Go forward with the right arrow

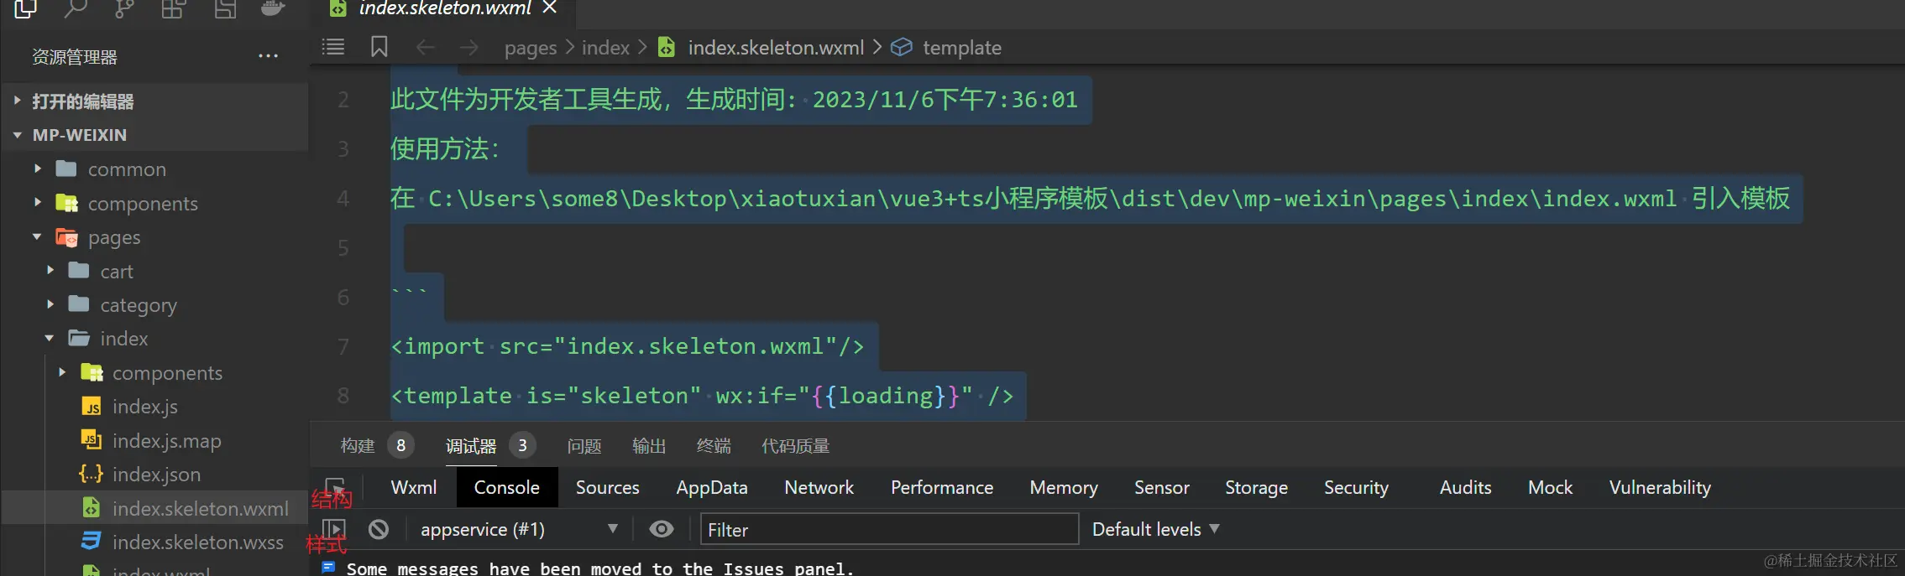tap(469, 48)
